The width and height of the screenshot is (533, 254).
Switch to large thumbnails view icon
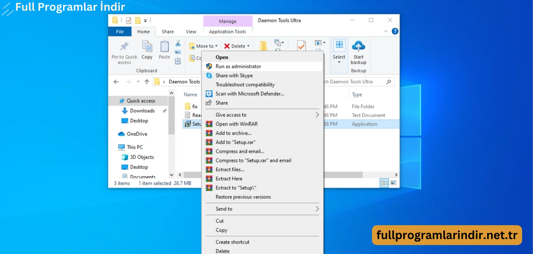tap(393, 183)
